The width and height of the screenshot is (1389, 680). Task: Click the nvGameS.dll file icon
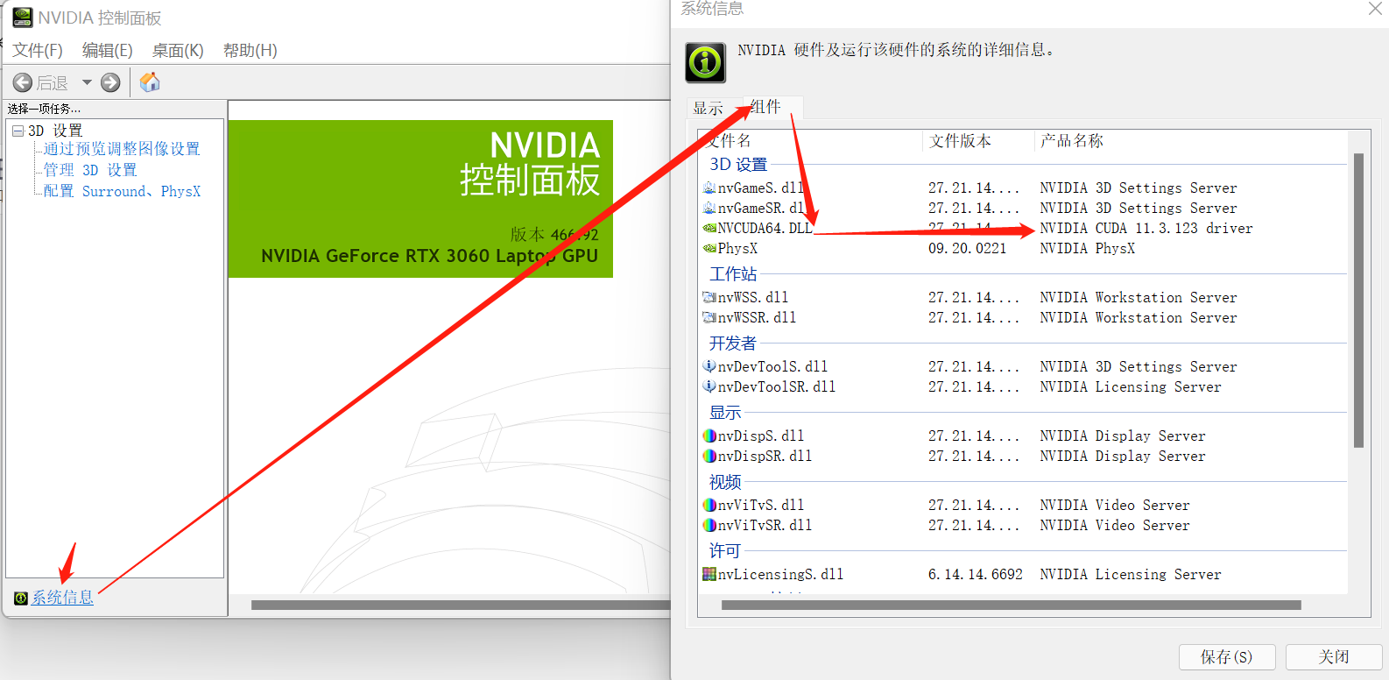[709, 188]
